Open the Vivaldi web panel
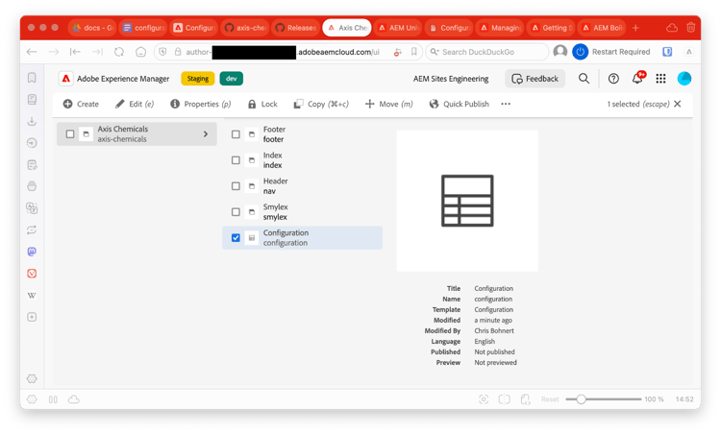721x434 pixels. pyautogui.click(x=32, y=274)
